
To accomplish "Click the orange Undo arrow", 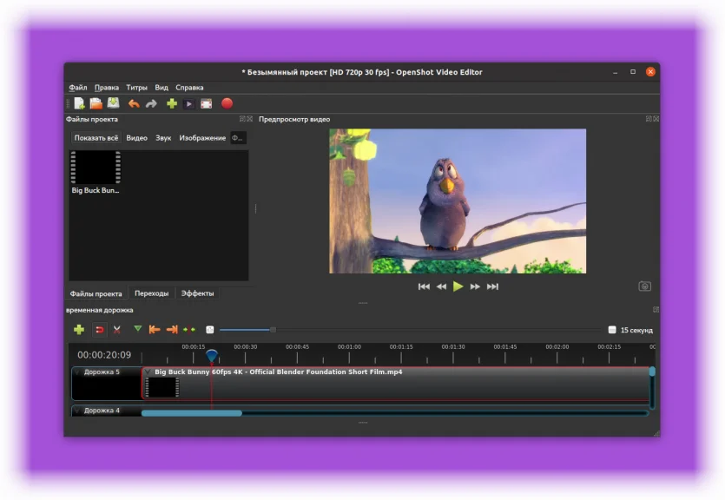I will 134,103.
